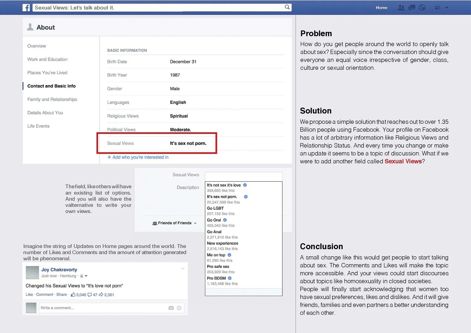The image size is (471, 333).
Task: Click the friends icon beside Friends of Friends
Action: click(154, 223)
